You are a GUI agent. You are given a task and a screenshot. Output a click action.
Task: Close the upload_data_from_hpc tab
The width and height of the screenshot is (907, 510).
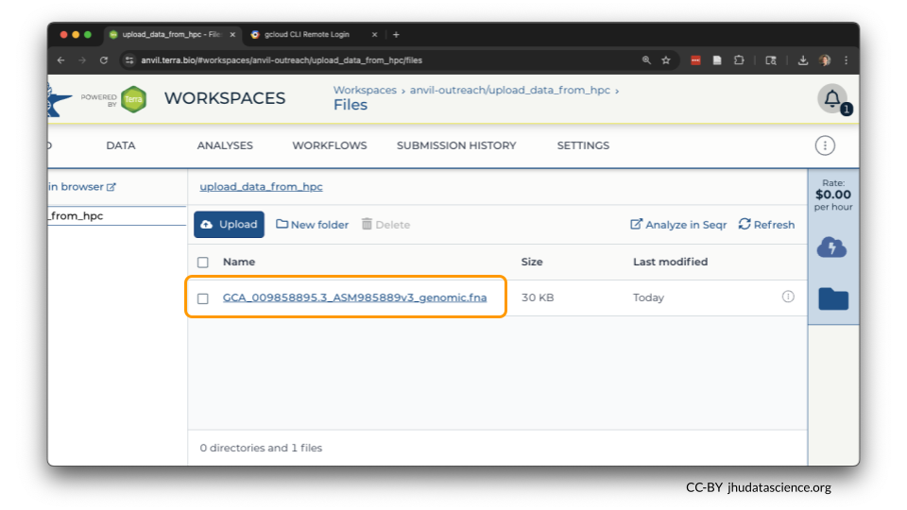pyautogui.click(x=232, y=35)
